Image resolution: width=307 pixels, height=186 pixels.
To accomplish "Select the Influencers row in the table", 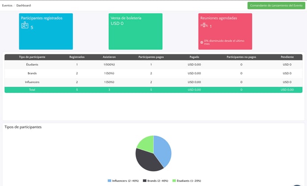I will 32,82.
